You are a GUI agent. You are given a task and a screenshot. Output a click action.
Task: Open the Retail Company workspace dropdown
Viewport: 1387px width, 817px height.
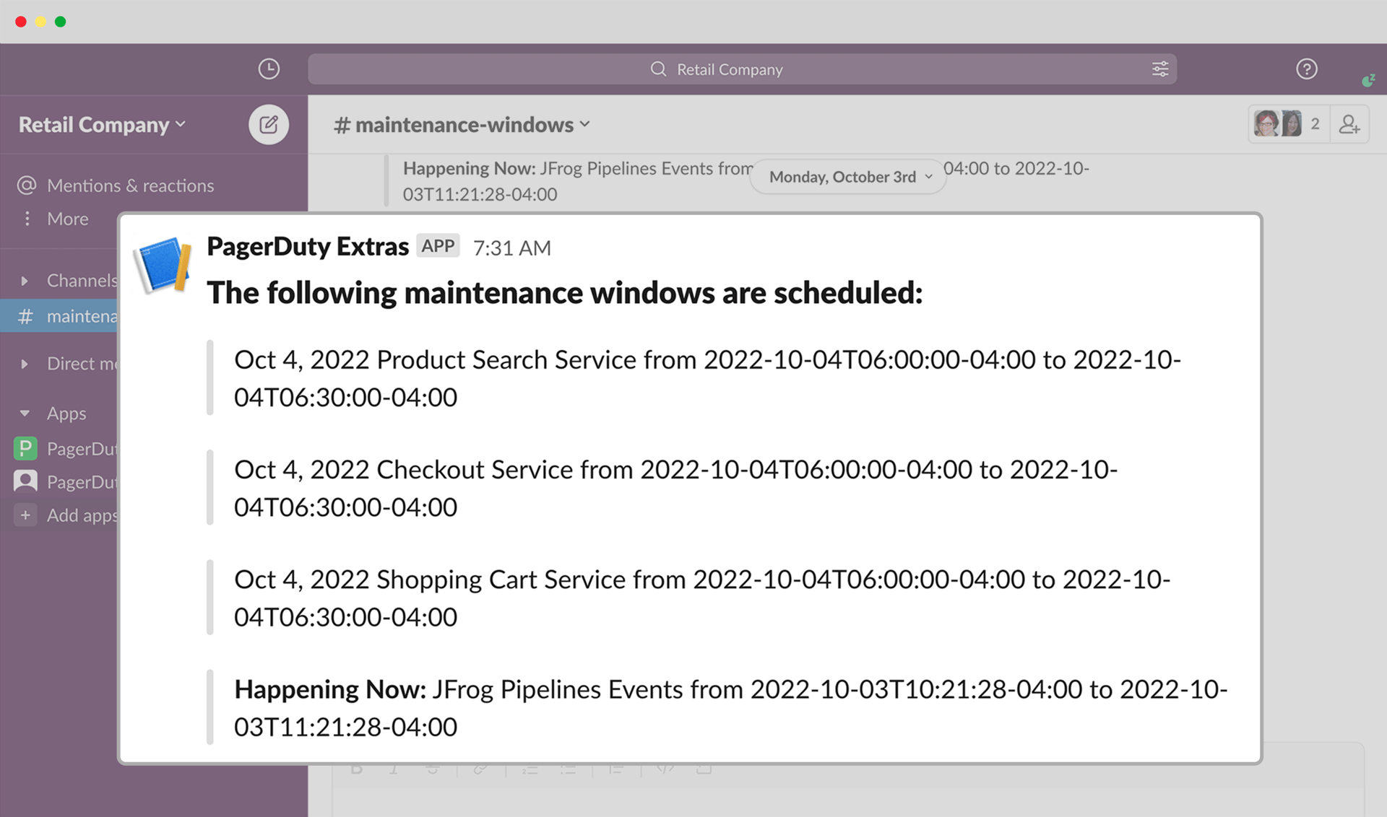point(102,125)
